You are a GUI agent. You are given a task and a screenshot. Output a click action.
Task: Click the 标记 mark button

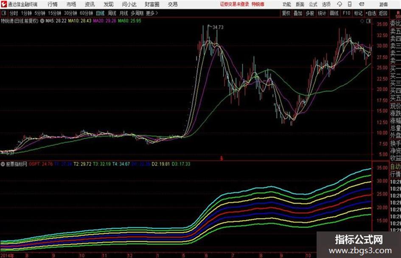click(x=358, y=13)
